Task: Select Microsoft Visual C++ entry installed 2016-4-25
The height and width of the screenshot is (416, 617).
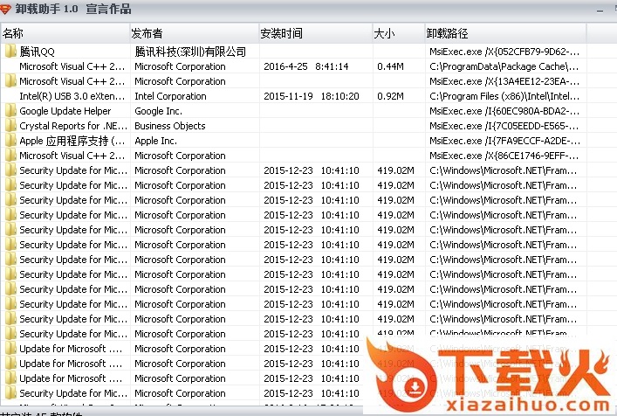Action: click(x=72, y=66)
